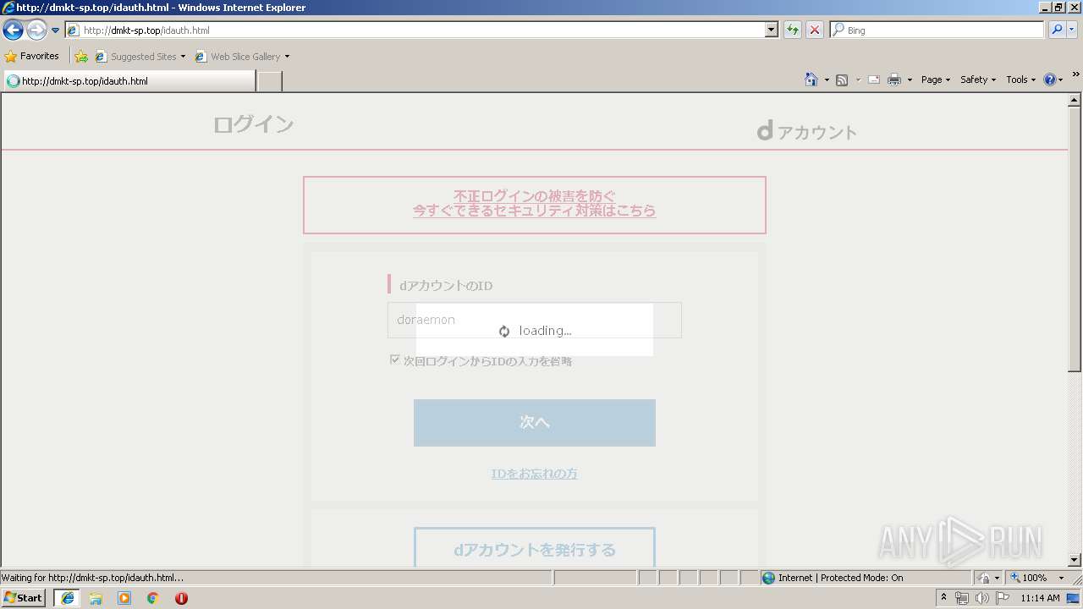This screenshot has width=1083, height=609.
Task: Click the Read mail icon
Action: (x=874, y=80)
